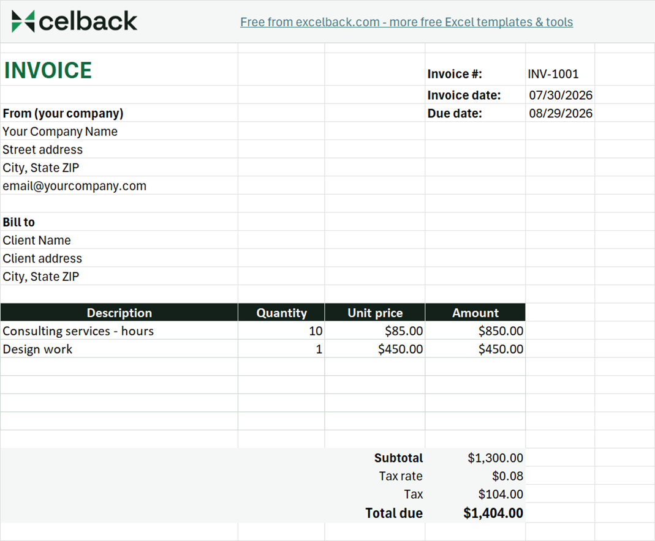Select the email@yourcompany.com cell
Viewport: 655px width, 541px height.
[x=119, y=185]
